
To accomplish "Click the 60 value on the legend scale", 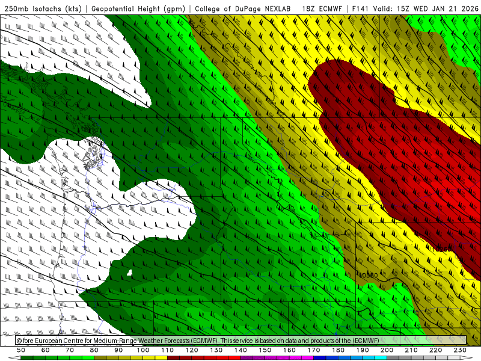I will 46,350.
